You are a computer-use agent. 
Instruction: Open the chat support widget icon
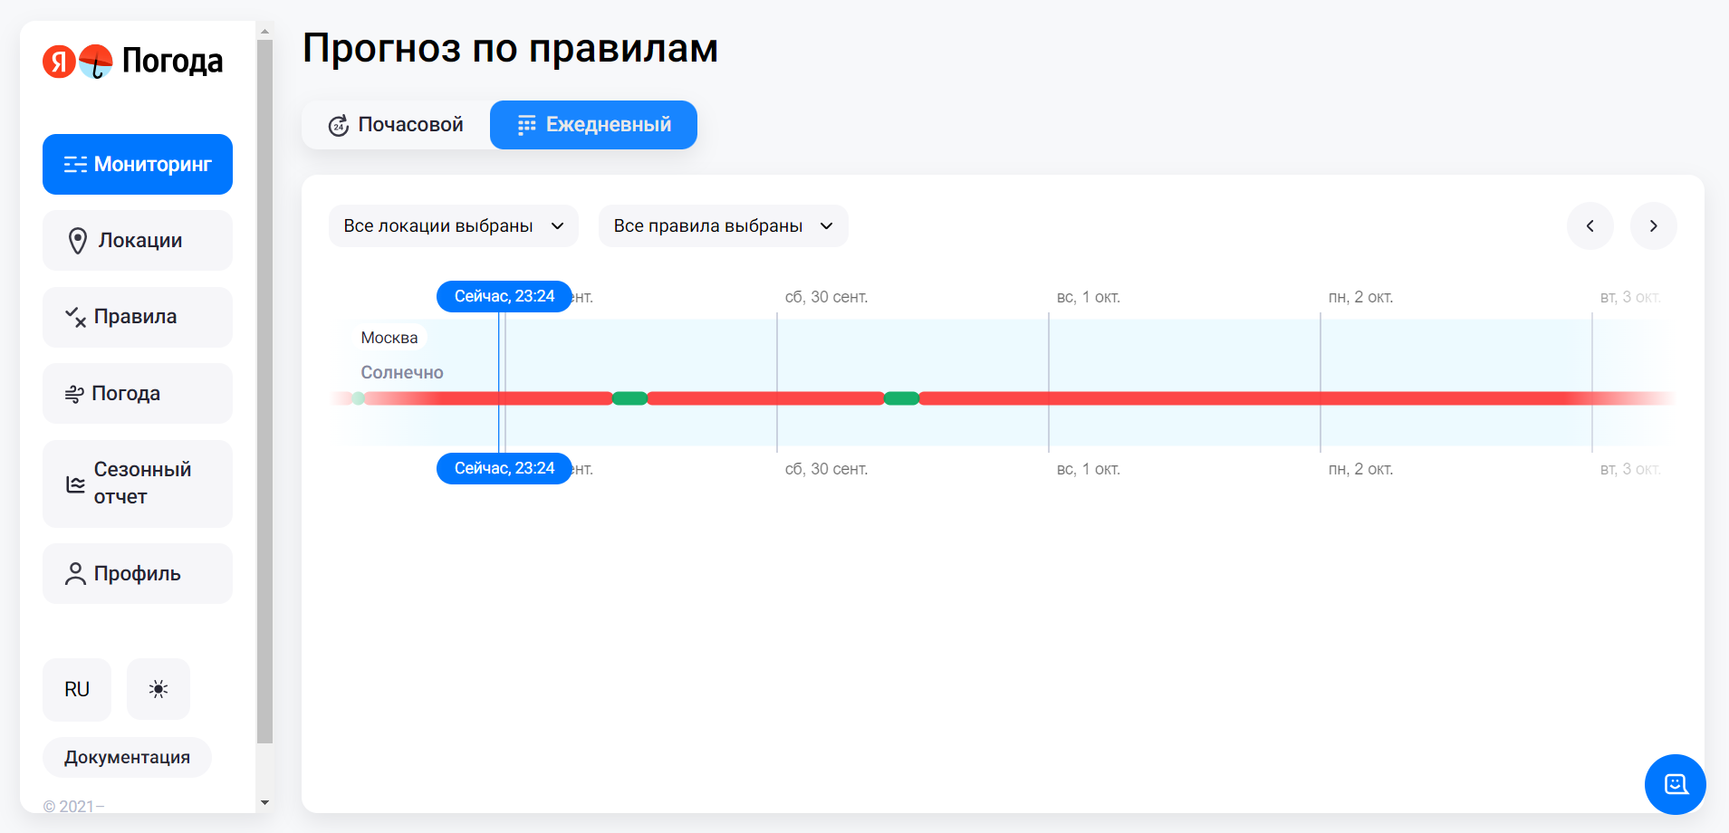1675,784
